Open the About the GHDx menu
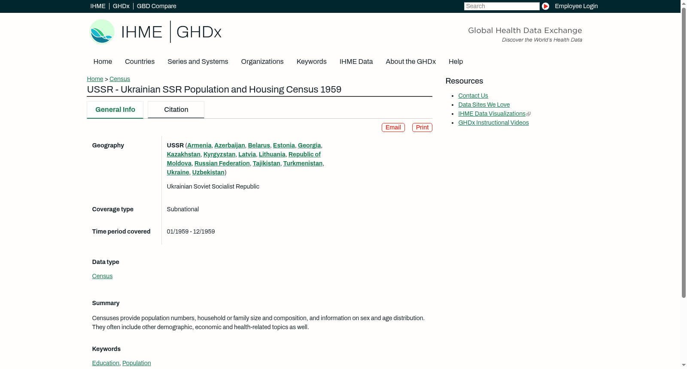The width and height of the screenshot is (687, 369). click(x=411, y=62)
